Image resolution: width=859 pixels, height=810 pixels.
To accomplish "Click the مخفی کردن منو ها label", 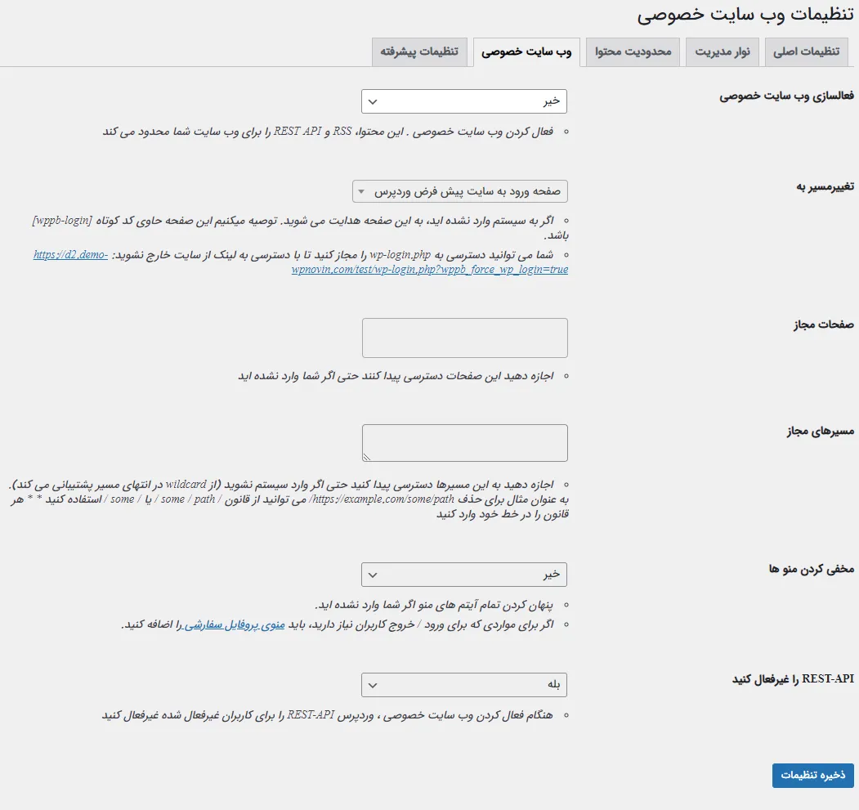I will 812,569.
